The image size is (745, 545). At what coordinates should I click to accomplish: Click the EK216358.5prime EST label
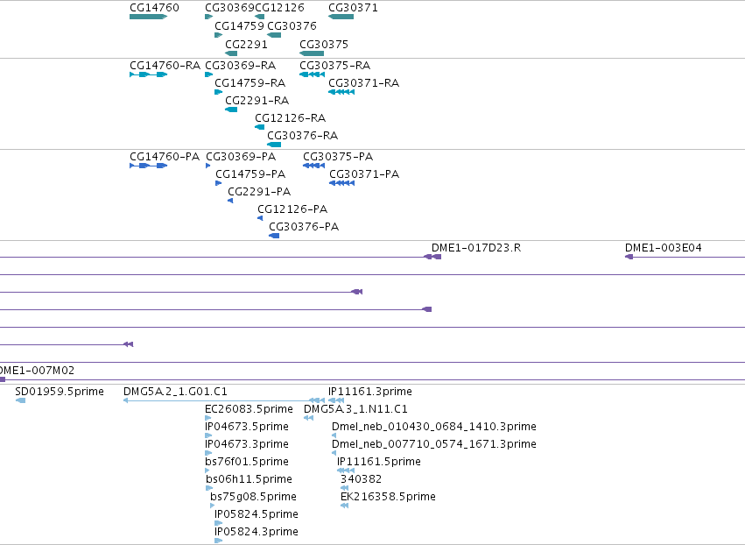coord(388,497)
